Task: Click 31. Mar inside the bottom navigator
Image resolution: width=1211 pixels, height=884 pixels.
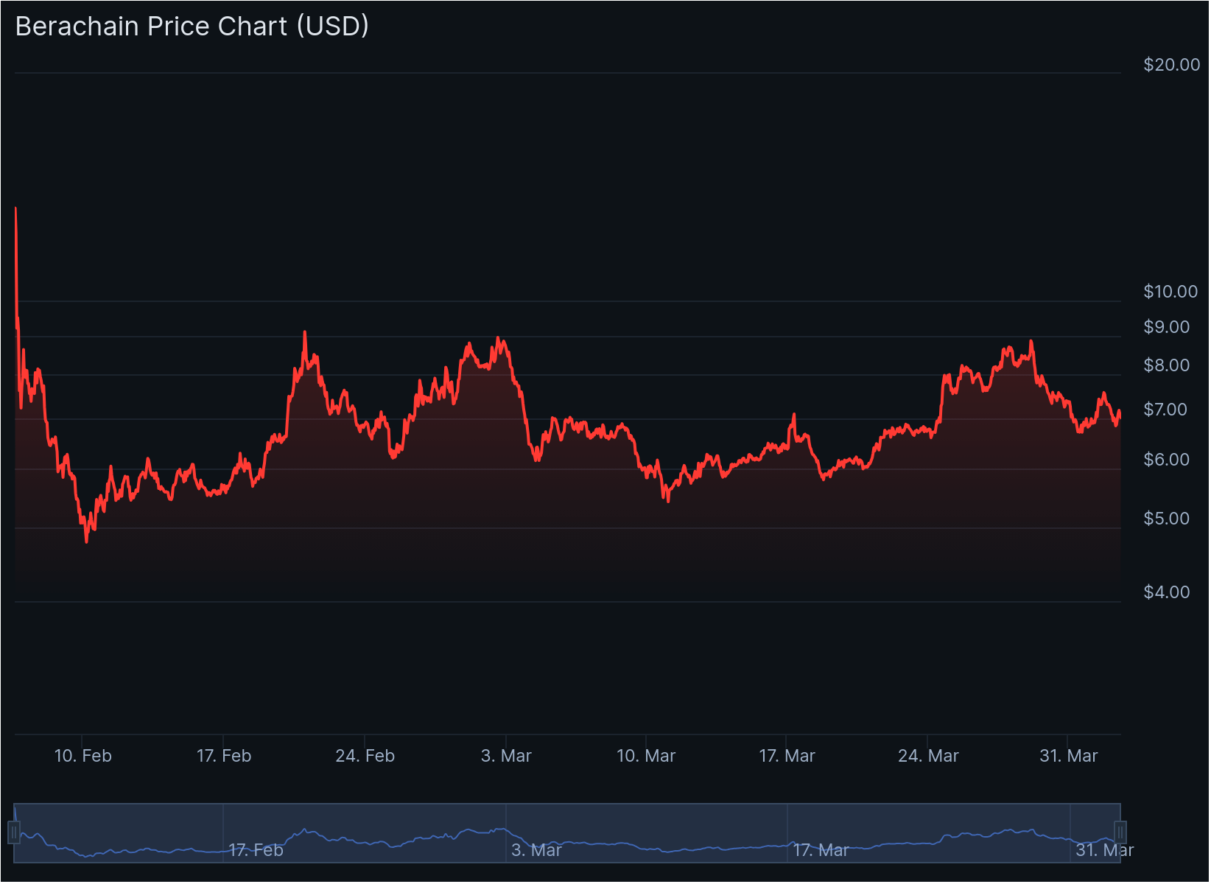Action: point(1104,850)
